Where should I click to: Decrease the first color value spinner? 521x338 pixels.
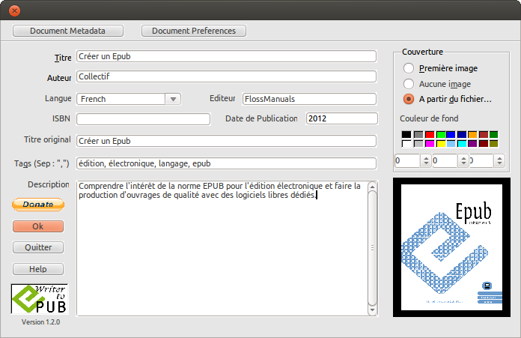(426, 163)
